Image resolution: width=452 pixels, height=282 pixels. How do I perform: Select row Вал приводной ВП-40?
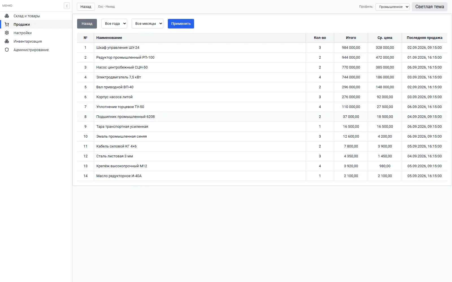(x=262, y=87)
